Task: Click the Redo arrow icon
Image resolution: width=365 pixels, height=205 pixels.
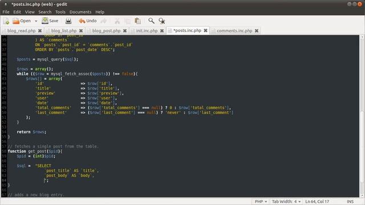Action: click(x=104, y=21)
